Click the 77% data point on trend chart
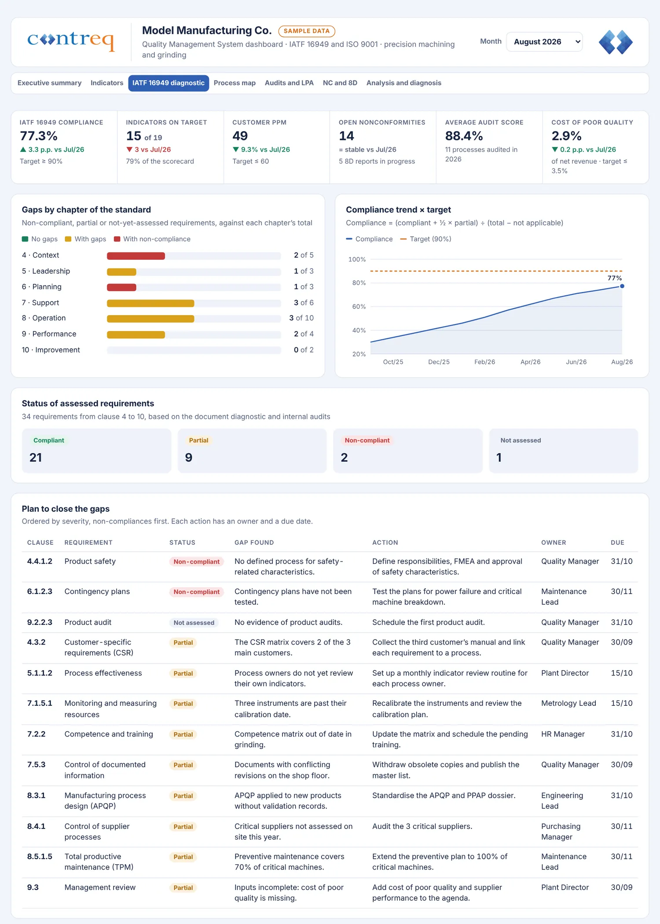This screenshot has width=660, height=924. [622, 286]
